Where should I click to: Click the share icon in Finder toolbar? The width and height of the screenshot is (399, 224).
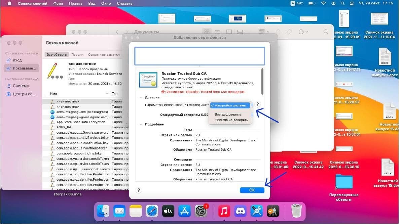[x=278, y=32]
